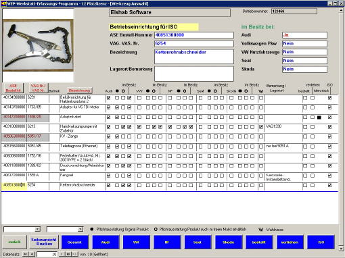Click the Datensatz record number box
Screen dimensions: 345x258
coord(47,254)
